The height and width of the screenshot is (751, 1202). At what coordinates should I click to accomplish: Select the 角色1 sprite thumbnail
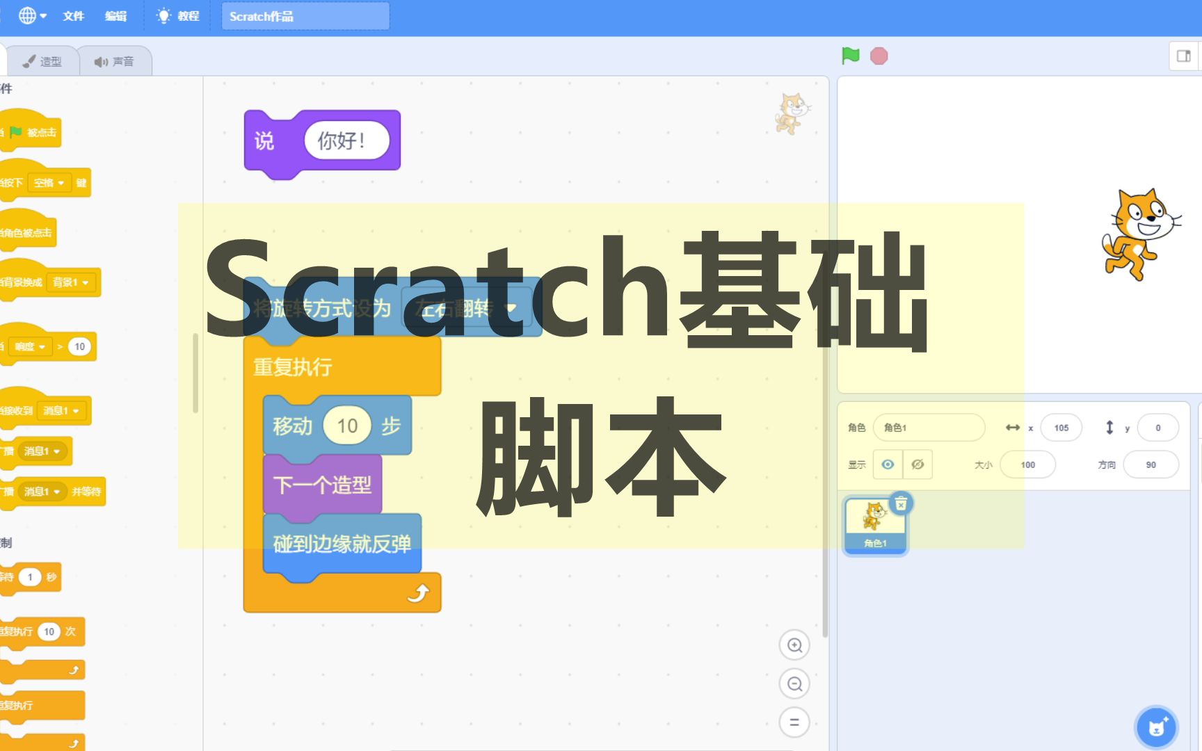875,525
